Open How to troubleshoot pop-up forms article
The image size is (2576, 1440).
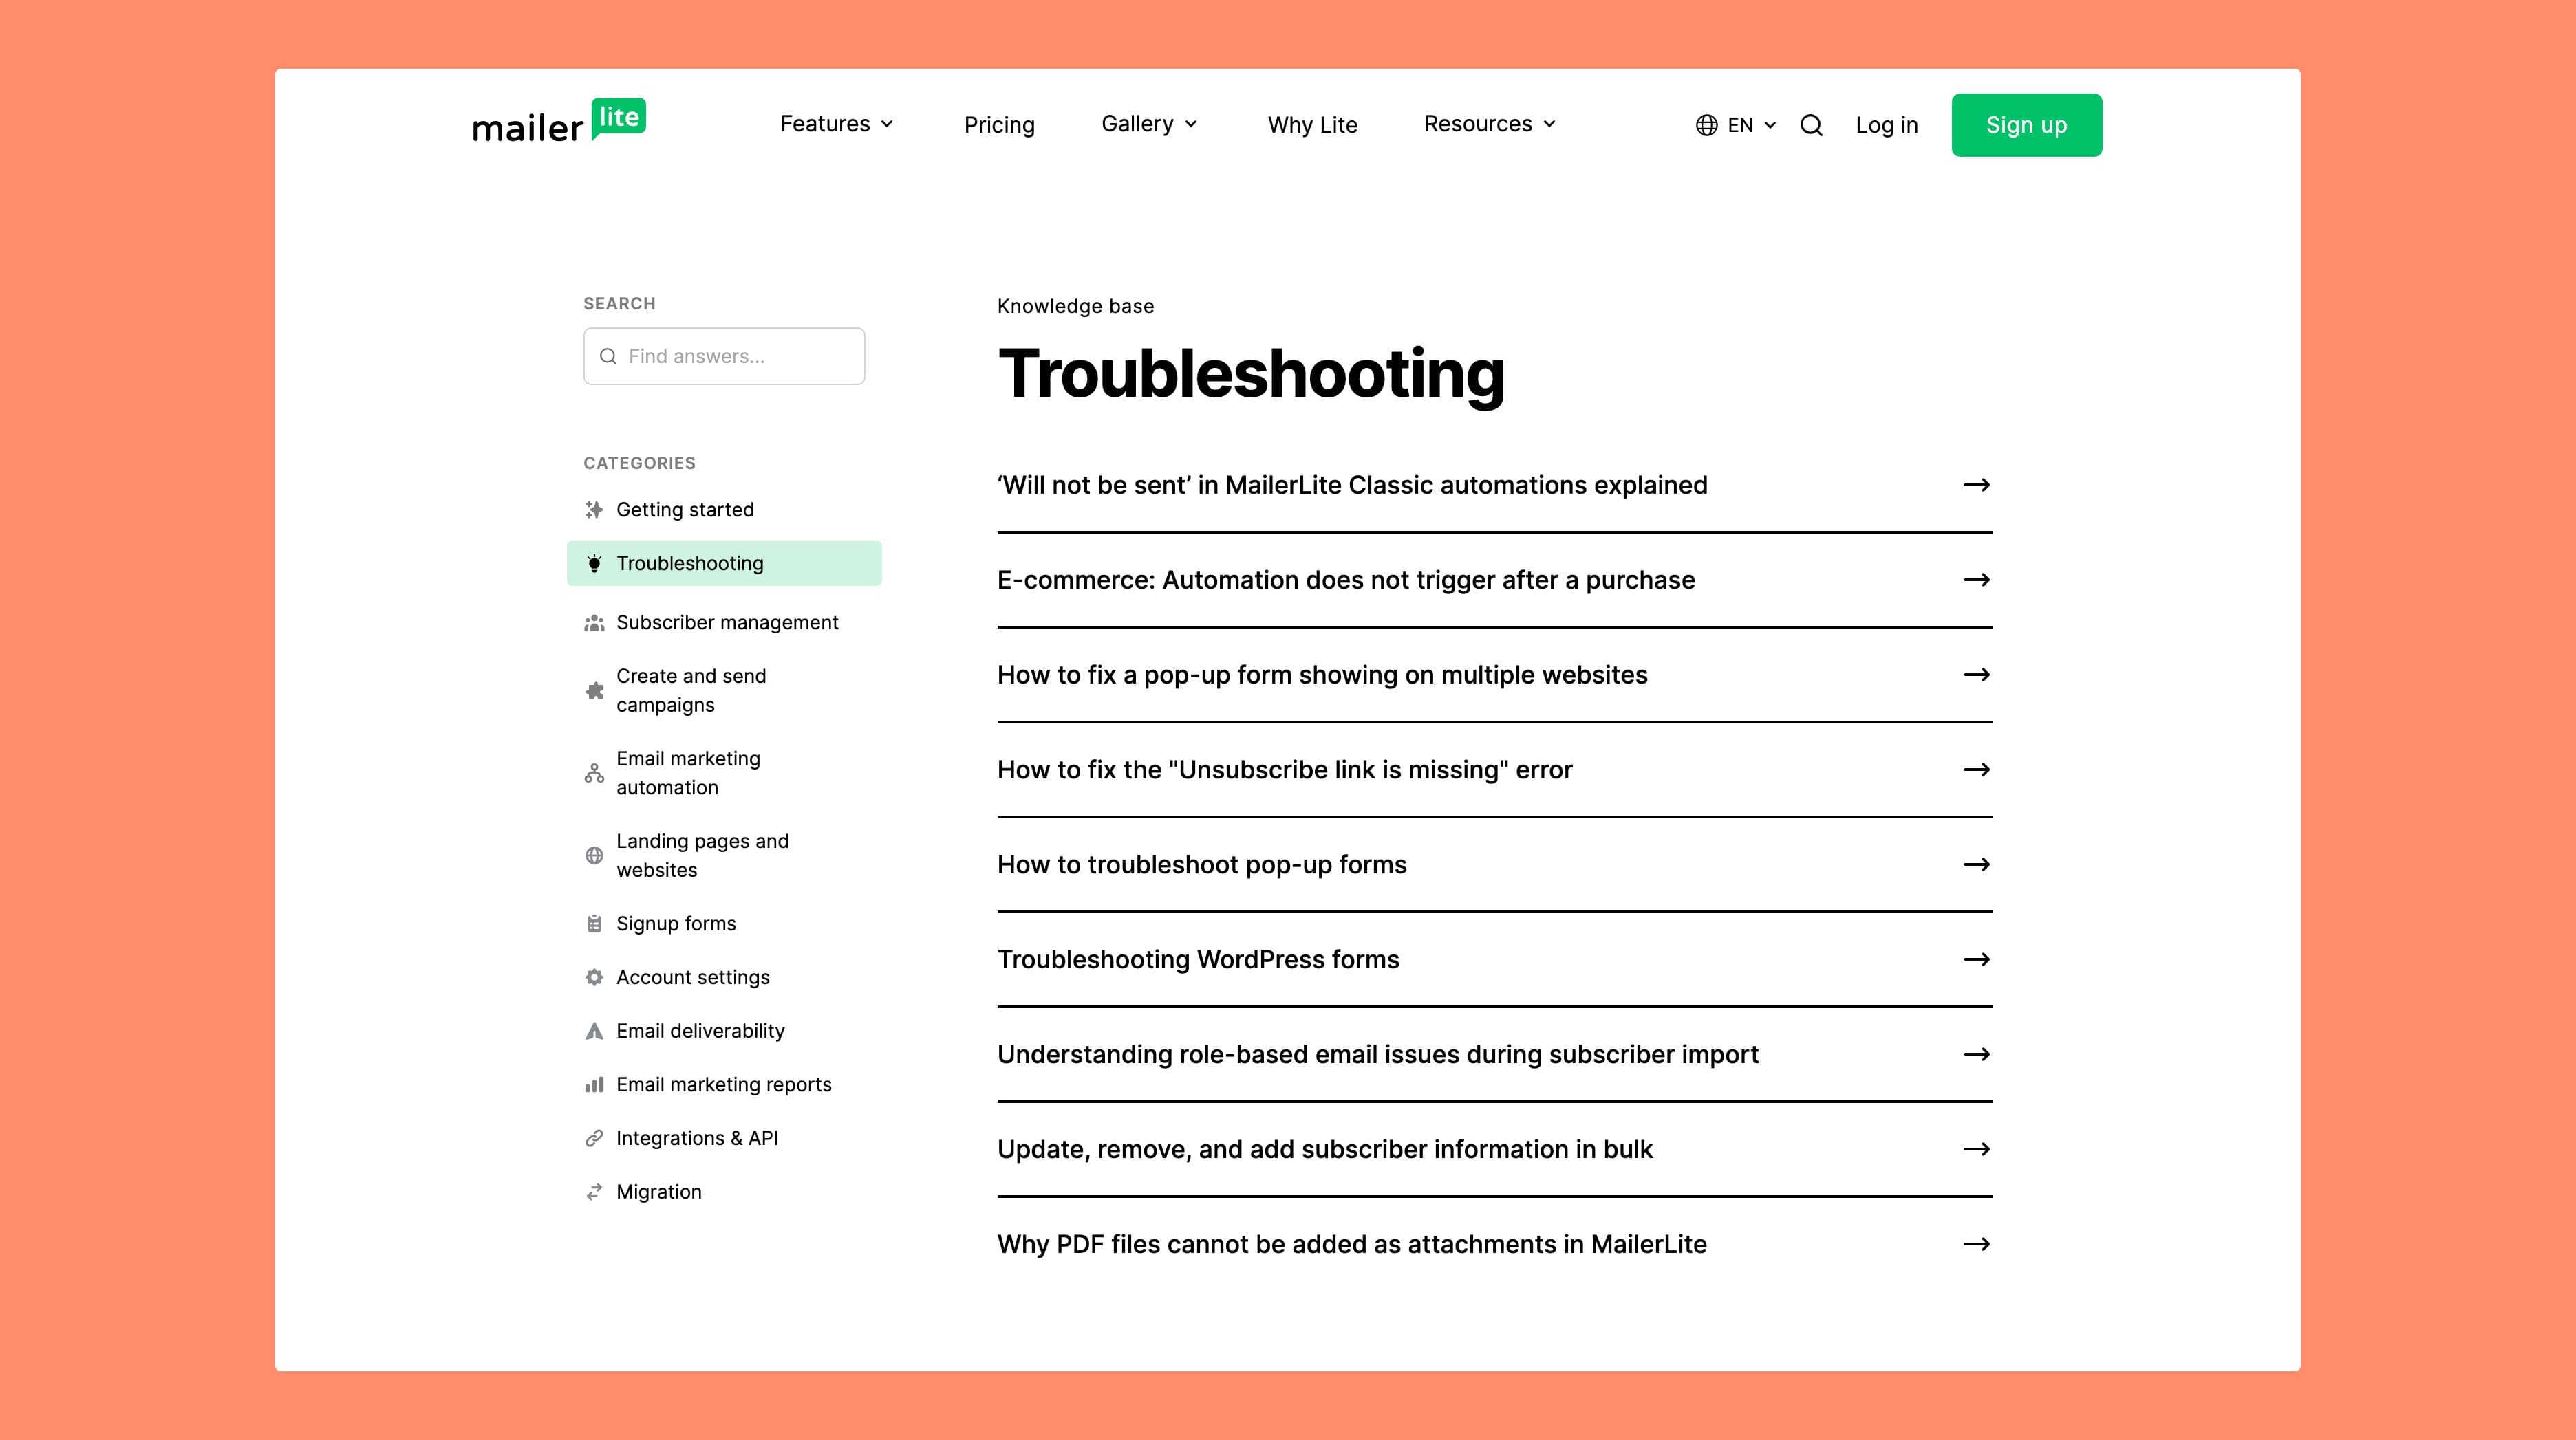[1201, 864]
